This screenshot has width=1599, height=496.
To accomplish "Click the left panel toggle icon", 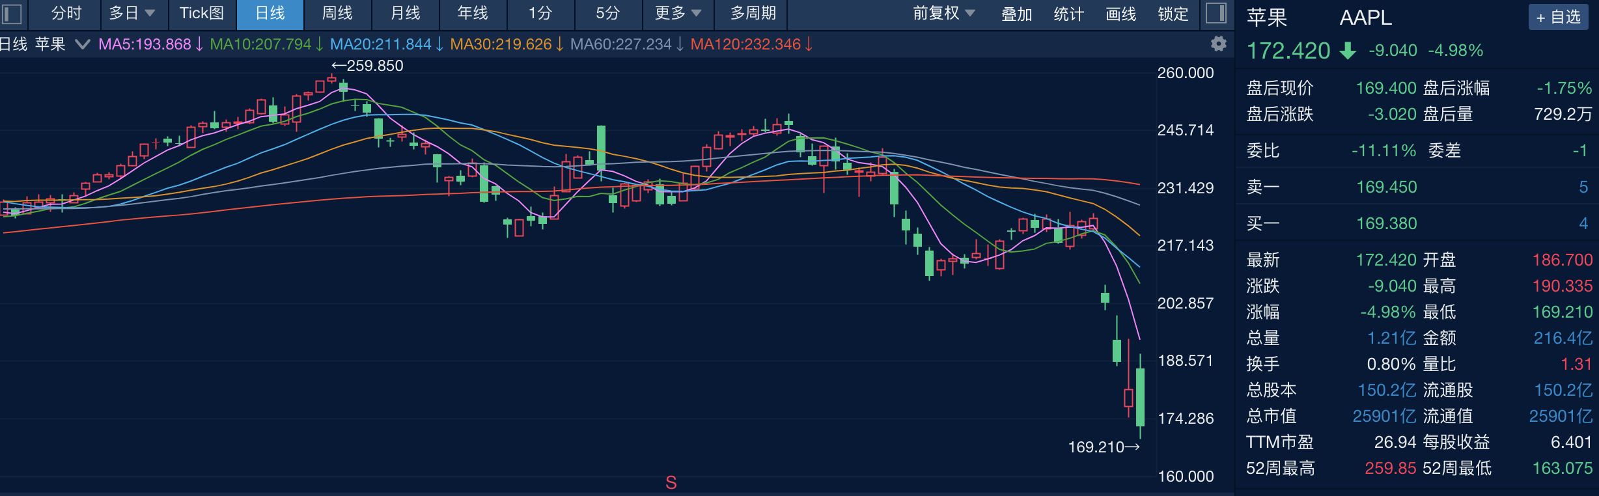I will tap(12, 14).
